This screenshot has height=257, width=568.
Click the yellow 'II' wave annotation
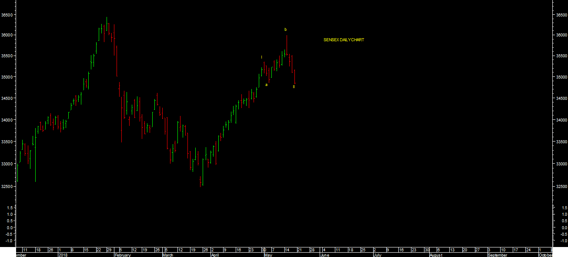tap(294, 87)
